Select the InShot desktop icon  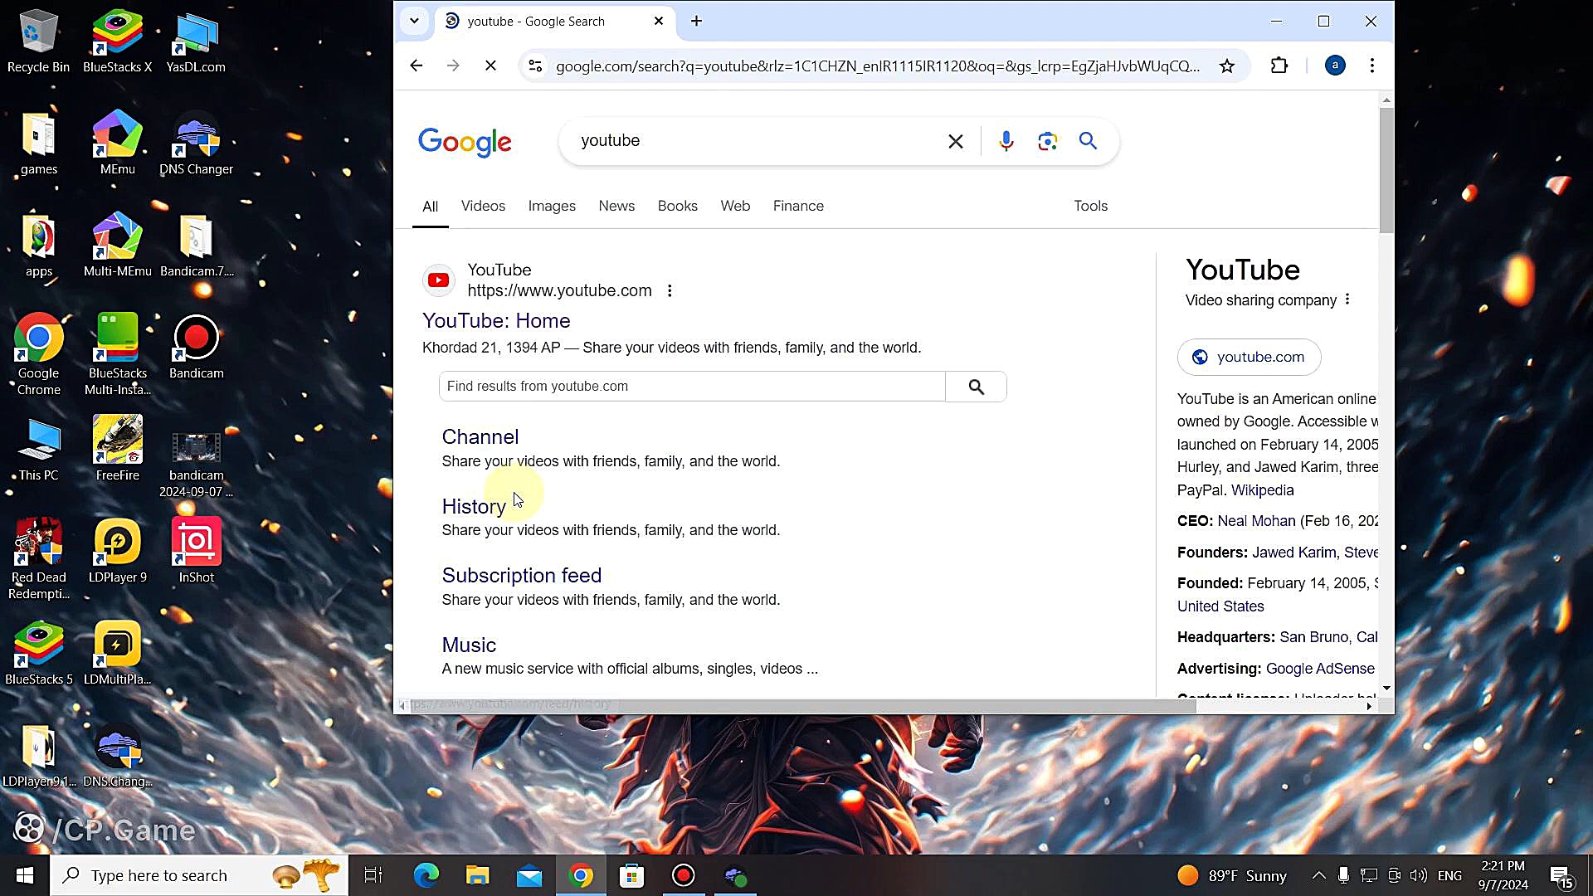click(x=196, y=551)
